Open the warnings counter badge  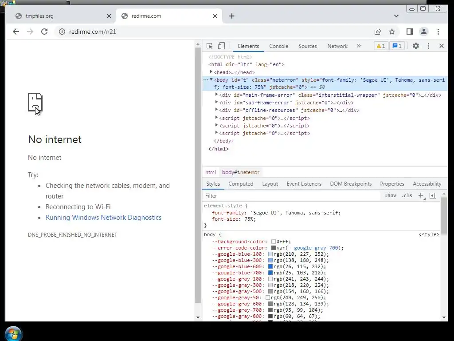coord(381,46)
